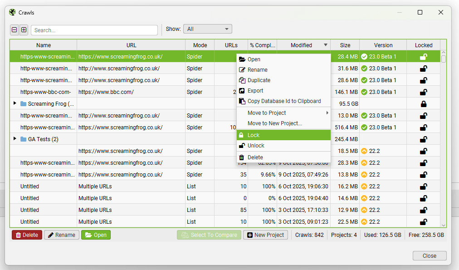Click the Export icon in context menu
This screenshot has height=270, width=459.
(242, 91)
